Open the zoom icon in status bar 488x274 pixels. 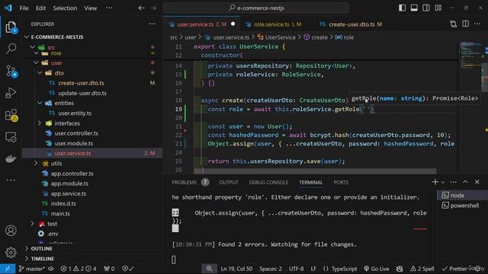coord(209,269)
